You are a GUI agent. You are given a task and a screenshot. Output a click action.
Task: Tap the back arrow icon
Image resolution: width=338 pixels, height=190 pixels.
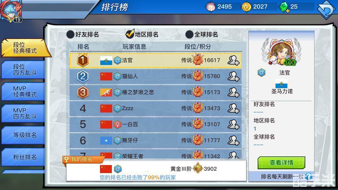tap(327, 9)
